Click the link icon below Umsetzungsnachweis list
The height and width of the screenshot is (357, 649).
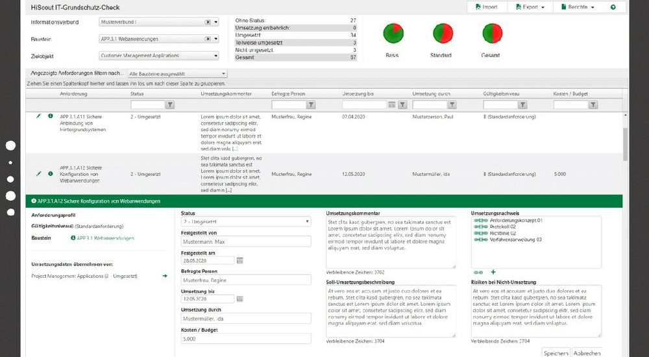(479, 272)
